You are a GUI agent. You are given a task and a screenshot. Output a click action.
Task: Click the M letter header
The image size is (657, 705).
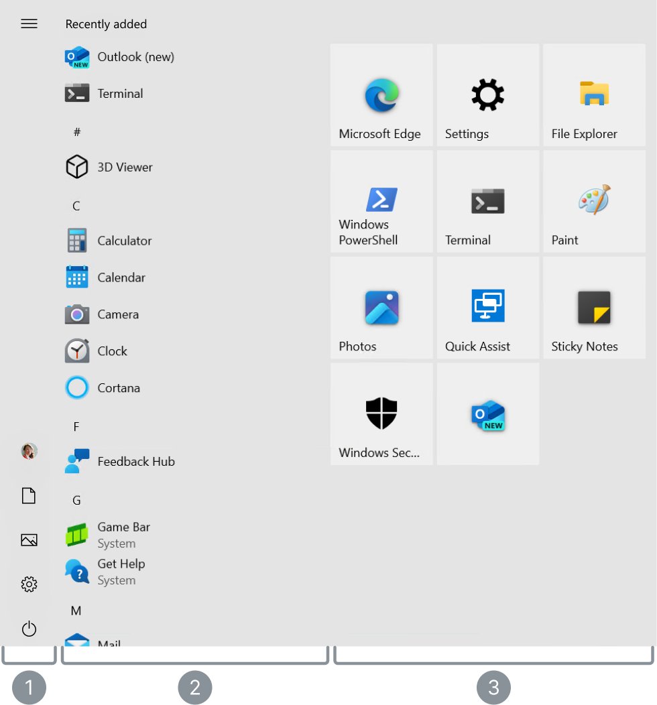76,611
